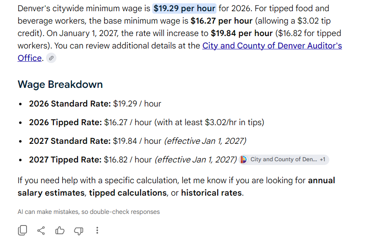Mark the response with thumbs down
The image size is (365, 240).
pos(78,231)
